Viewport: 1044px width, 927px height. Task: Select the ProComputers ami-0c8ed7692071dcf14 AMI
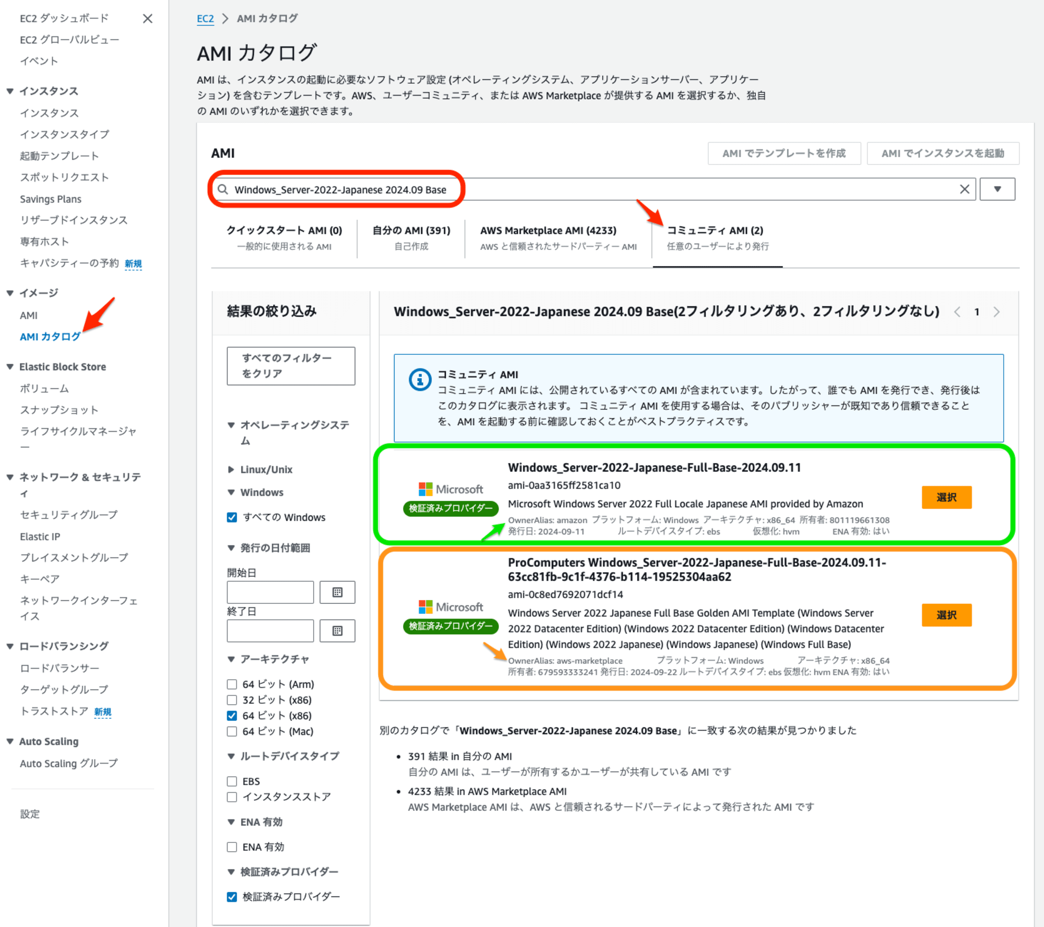pyautogui.click(x=946, y=615)
